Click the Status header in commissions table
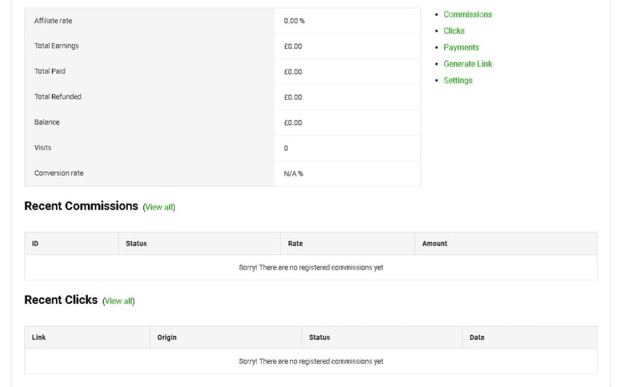Viewport: 619px width, 387px height. 136,244
